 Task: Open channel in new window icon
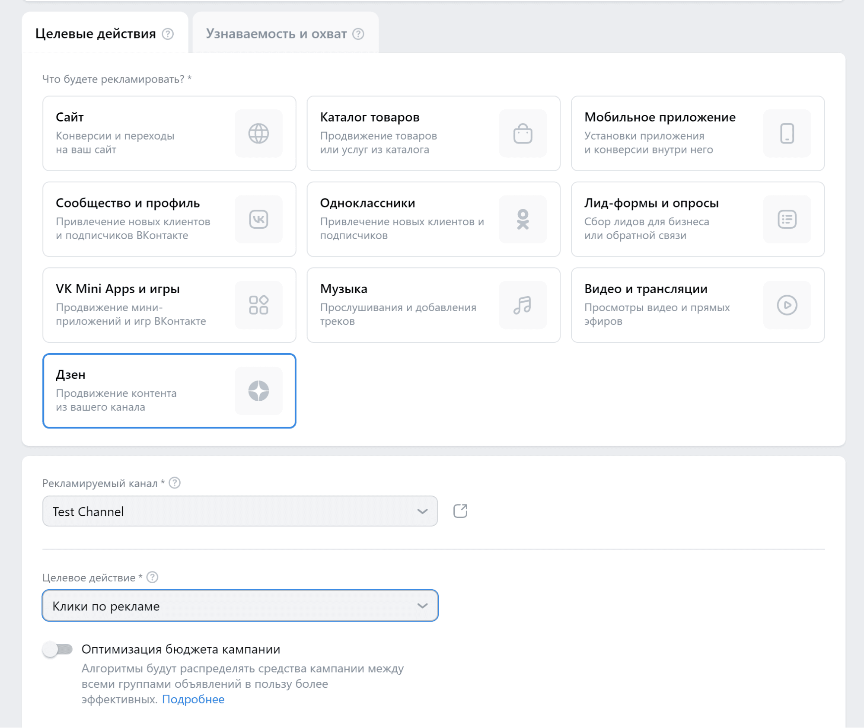point(460,511)
